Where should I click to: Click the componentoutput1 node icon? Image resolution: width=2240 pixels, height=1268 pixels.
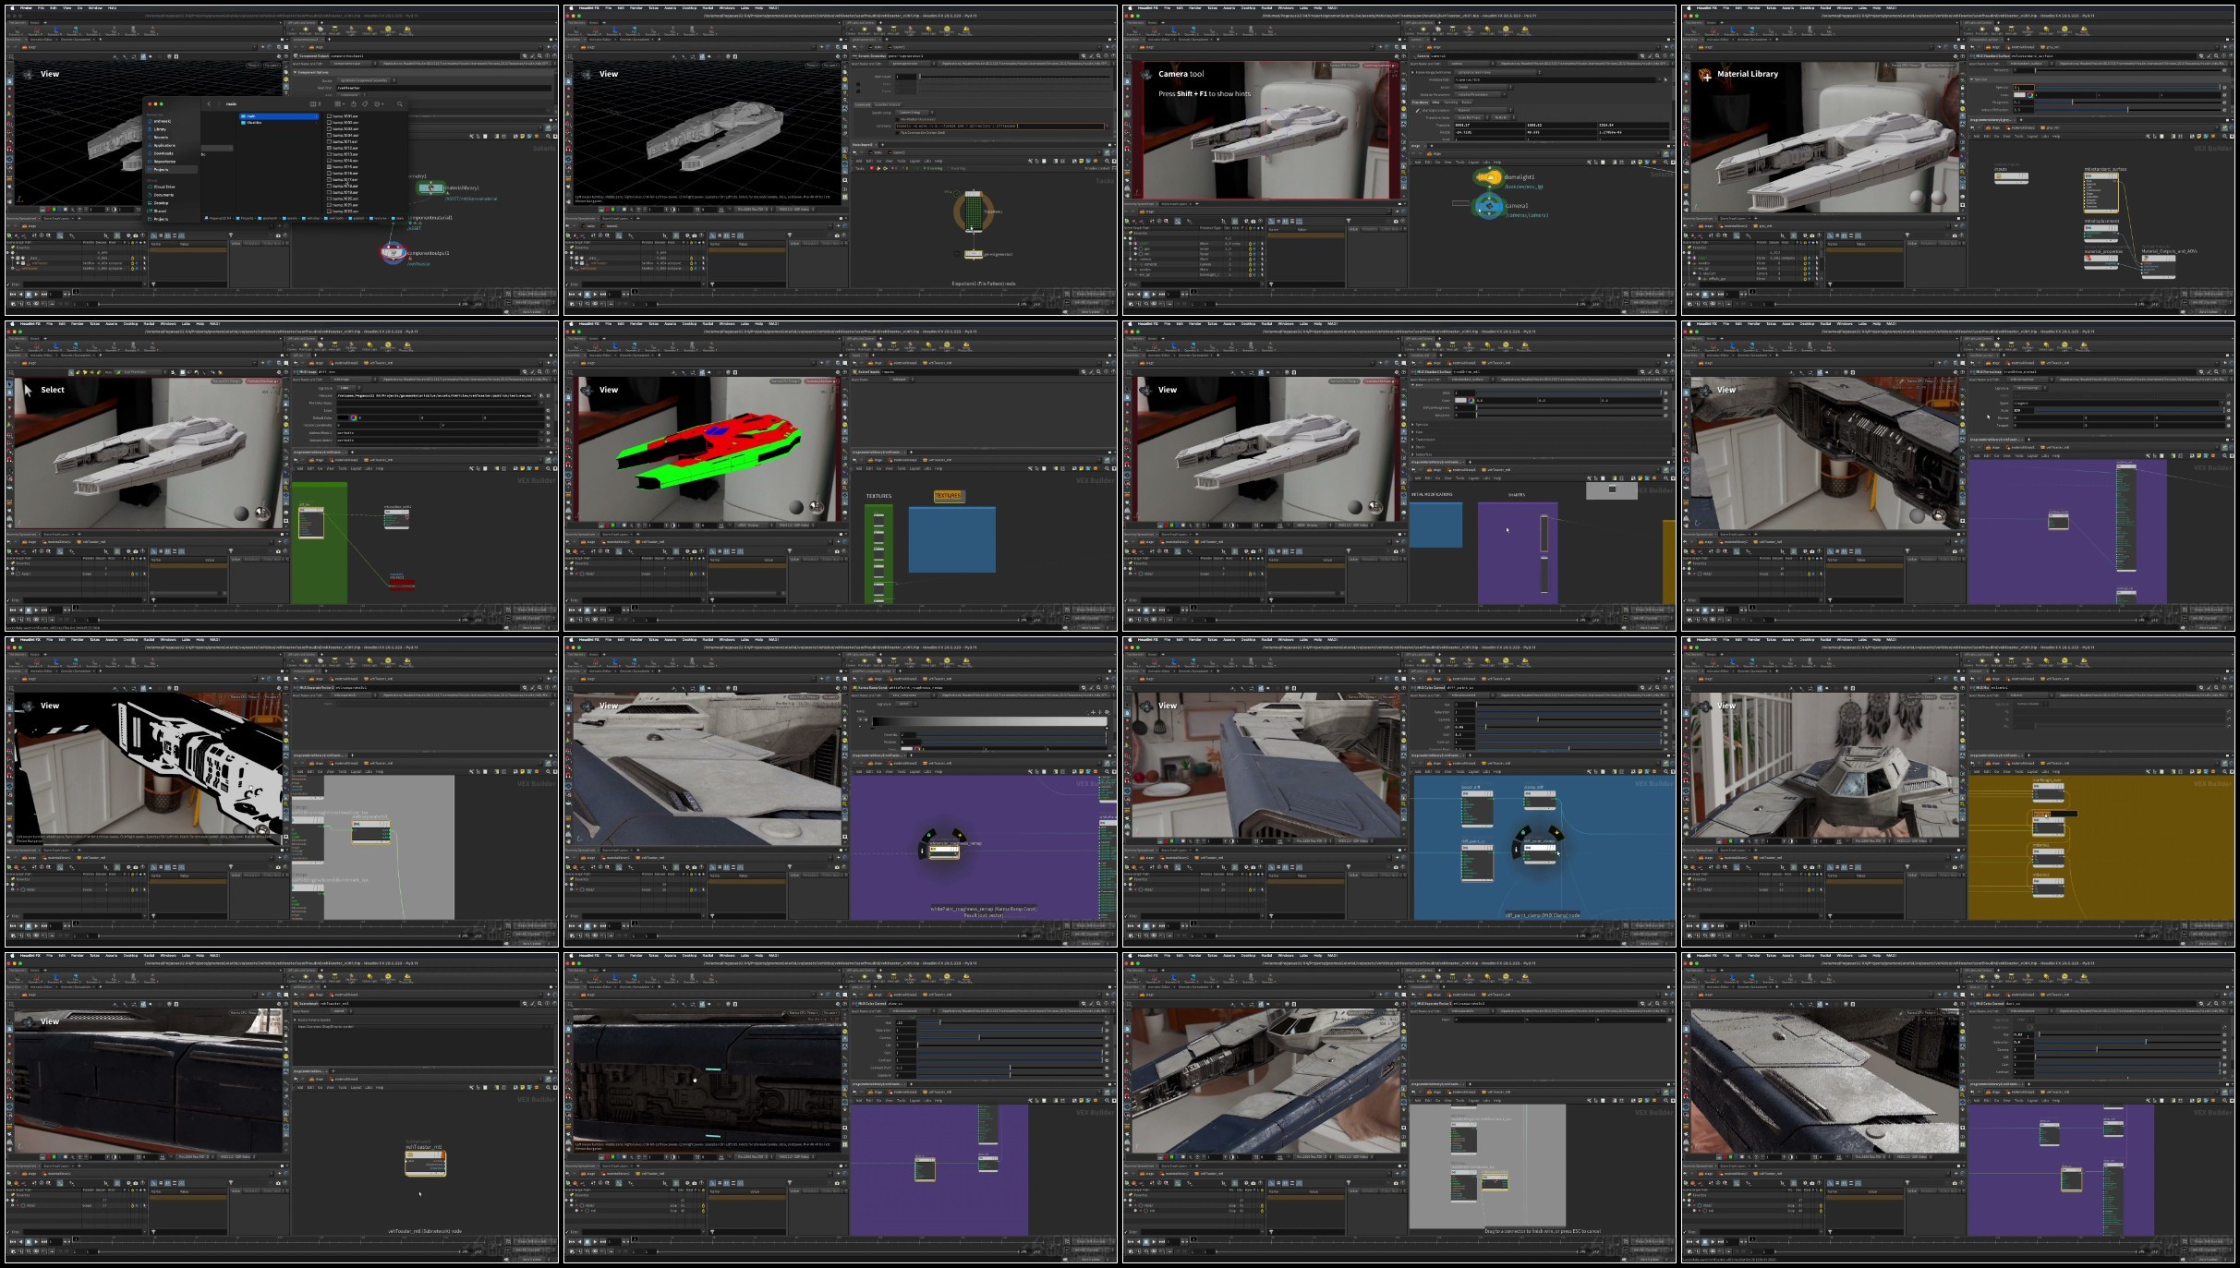(x=394, y=252)
